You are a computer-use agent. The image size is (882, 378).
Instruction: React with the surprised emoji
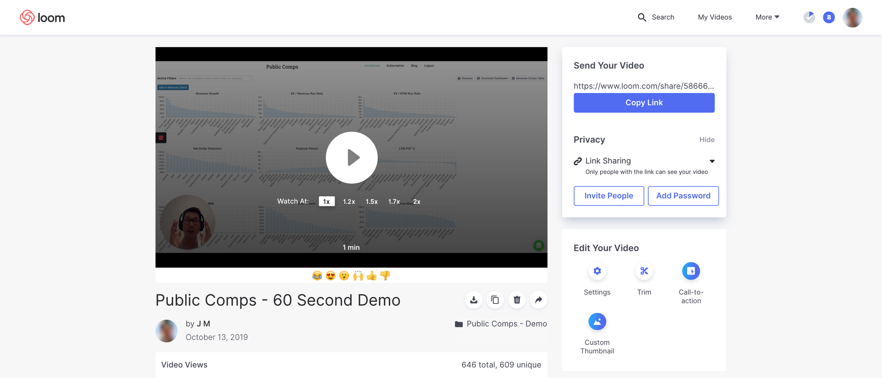pyautogui.click(x=344, y=276)
